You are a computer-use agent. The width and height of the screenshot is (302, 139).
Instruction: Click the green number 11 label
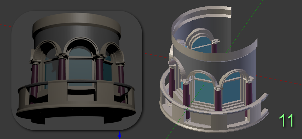point(286,121)
